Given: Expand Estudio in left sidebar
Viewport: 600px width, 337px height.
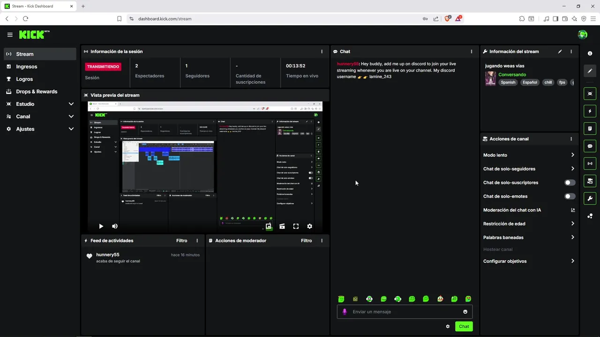Looking at the screenshot, I should coord(71,104).
